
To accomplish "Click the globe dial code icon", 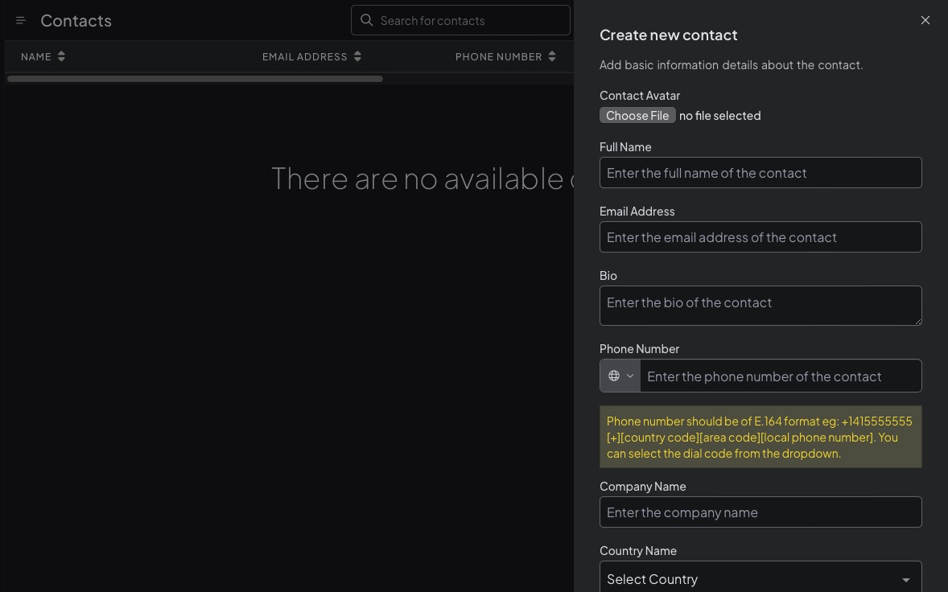I will [614, 376].
